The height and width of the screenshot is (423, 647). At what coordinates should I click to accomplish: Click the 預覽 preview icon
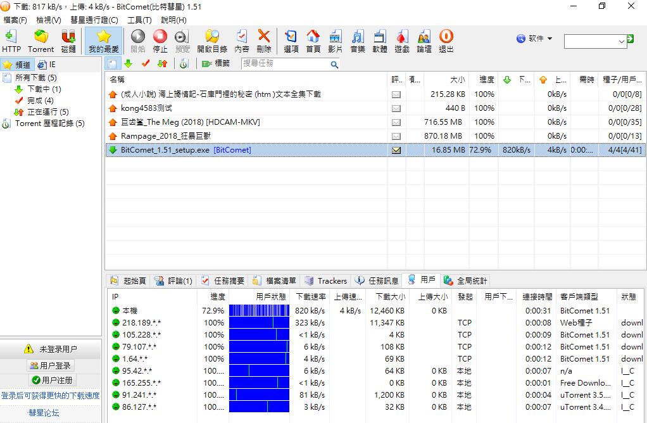click(x=182, y=41)
